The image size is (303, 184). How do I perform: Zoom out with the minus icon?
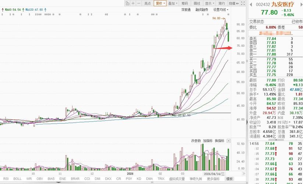pos(139,3)
